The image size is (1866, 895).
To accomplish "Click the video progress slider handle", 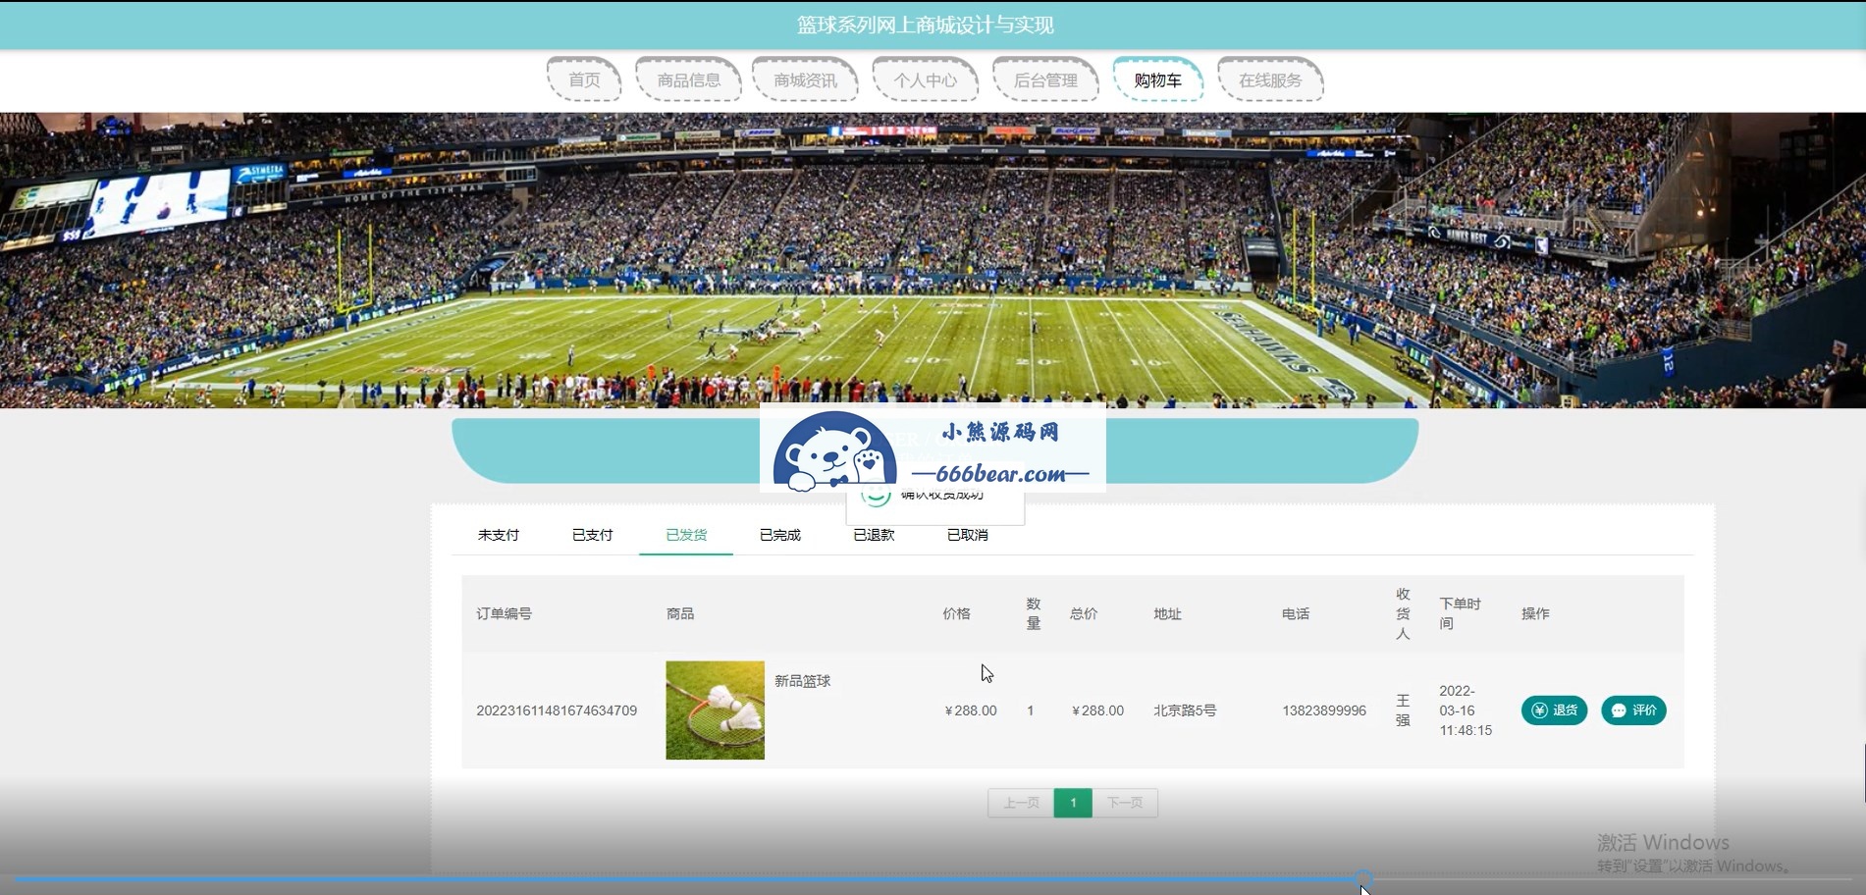I will coord(1363,878).
